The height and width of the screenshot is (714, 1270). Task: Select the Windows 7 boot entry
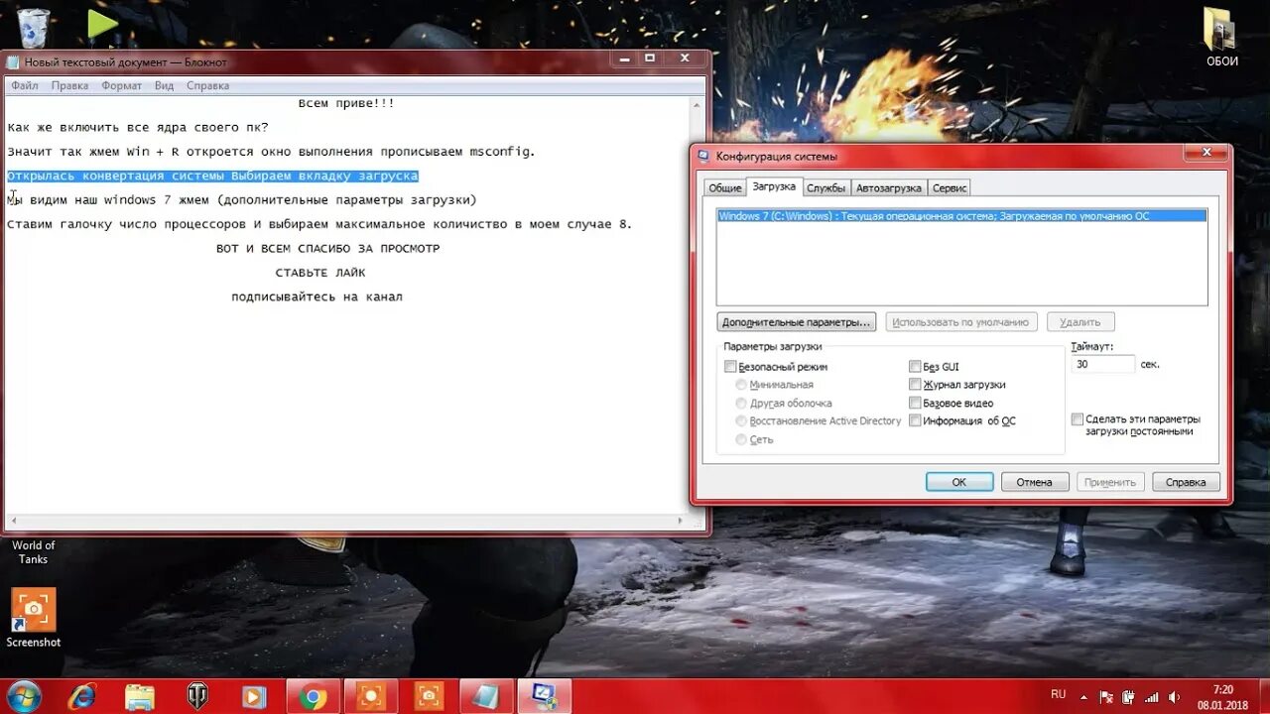961,215
